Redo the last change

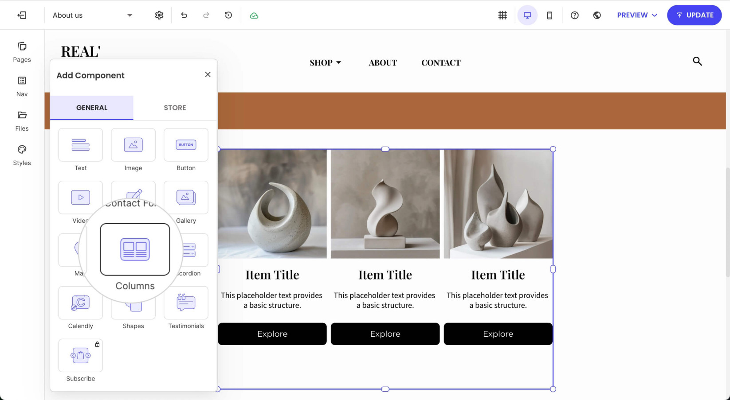(206, 15)
